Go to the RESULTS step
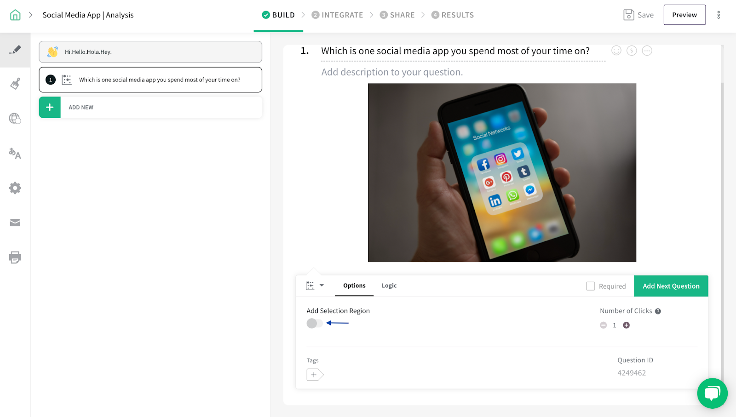Screen dimensions: 736x417 (x=453, y=15)
